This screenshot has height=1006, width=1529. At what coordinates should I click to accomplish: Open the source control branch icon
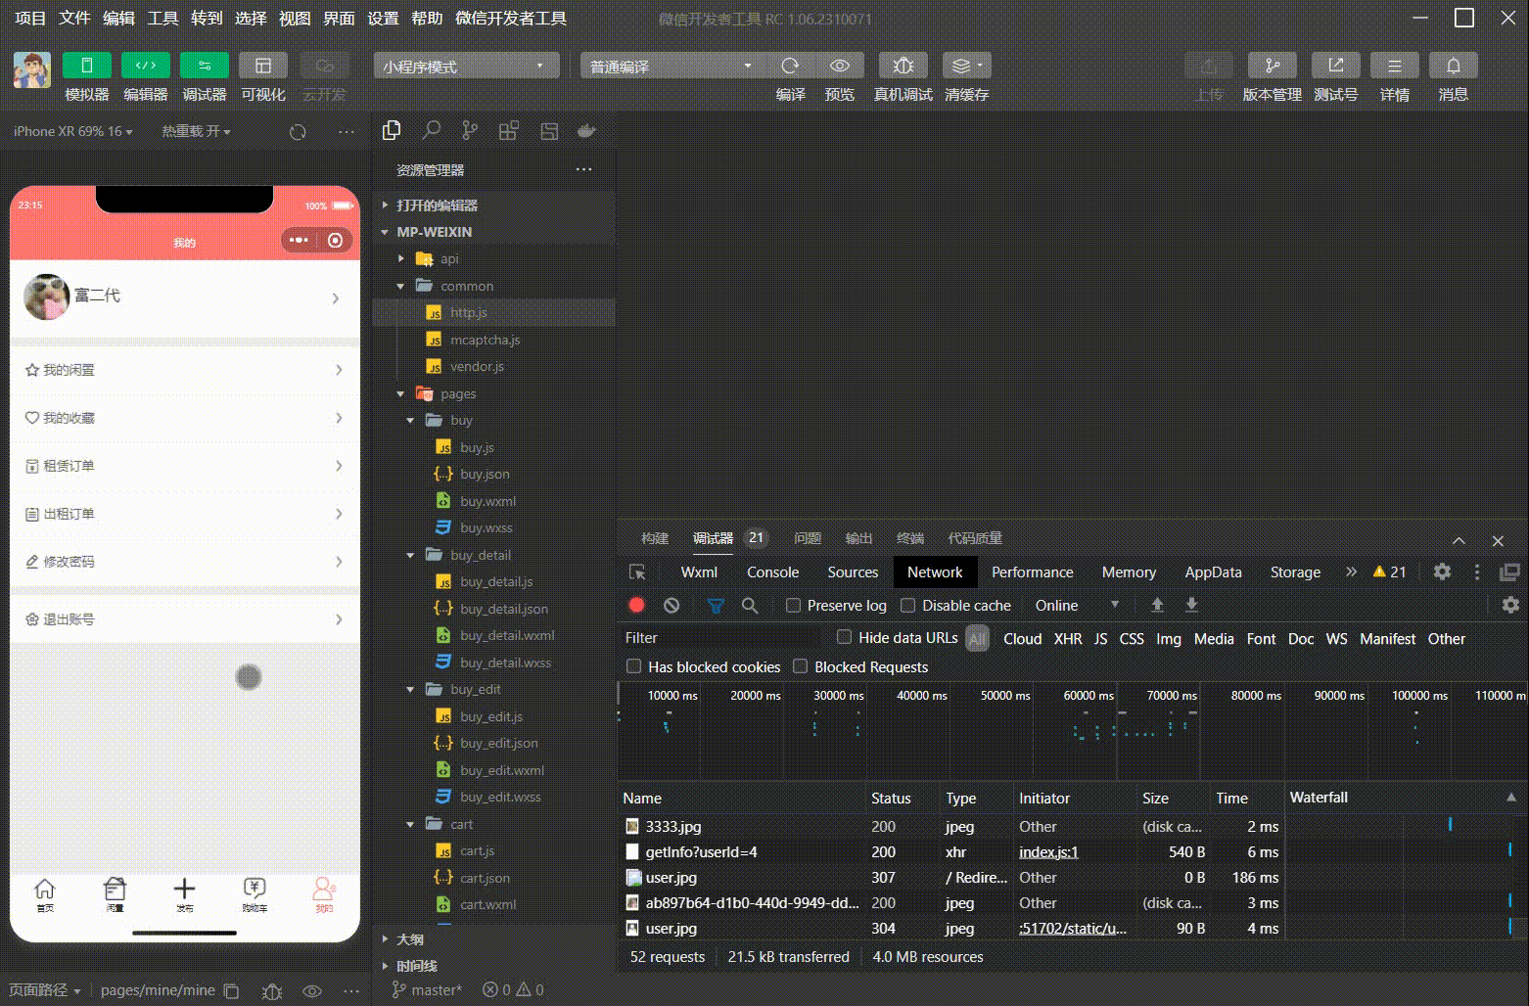(470, 130)
